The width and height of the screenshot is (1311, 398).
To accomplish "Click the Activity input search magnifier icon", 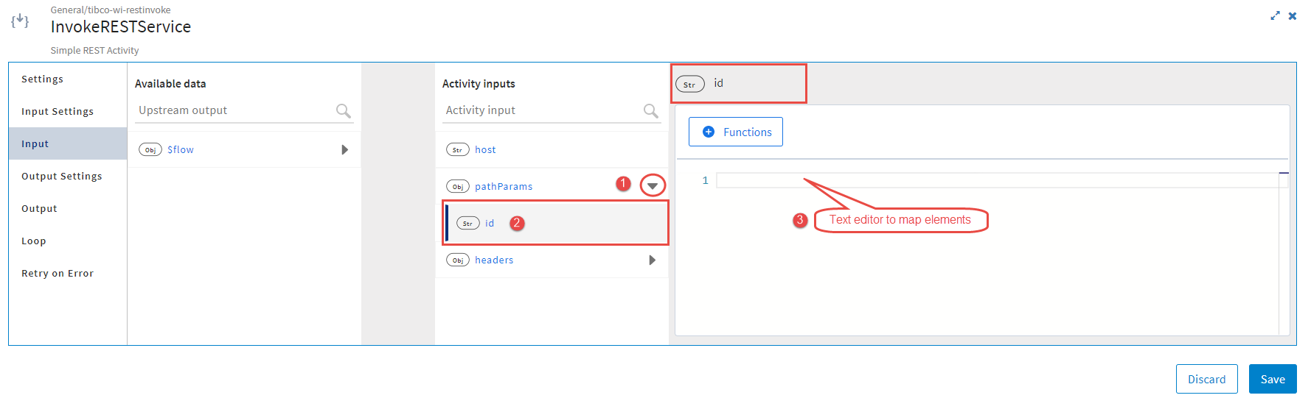I will pyautogui.click(x=650, y=111).
